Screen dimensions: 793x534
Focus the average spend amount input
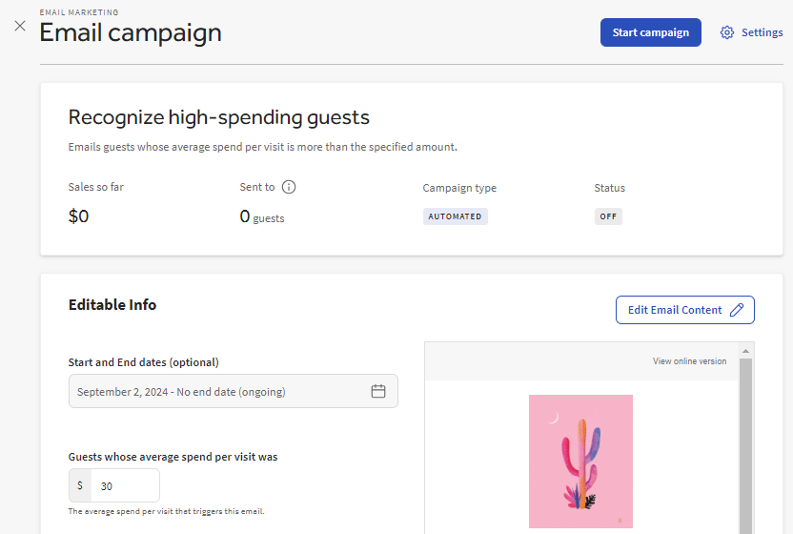click(x=126, y=485)
